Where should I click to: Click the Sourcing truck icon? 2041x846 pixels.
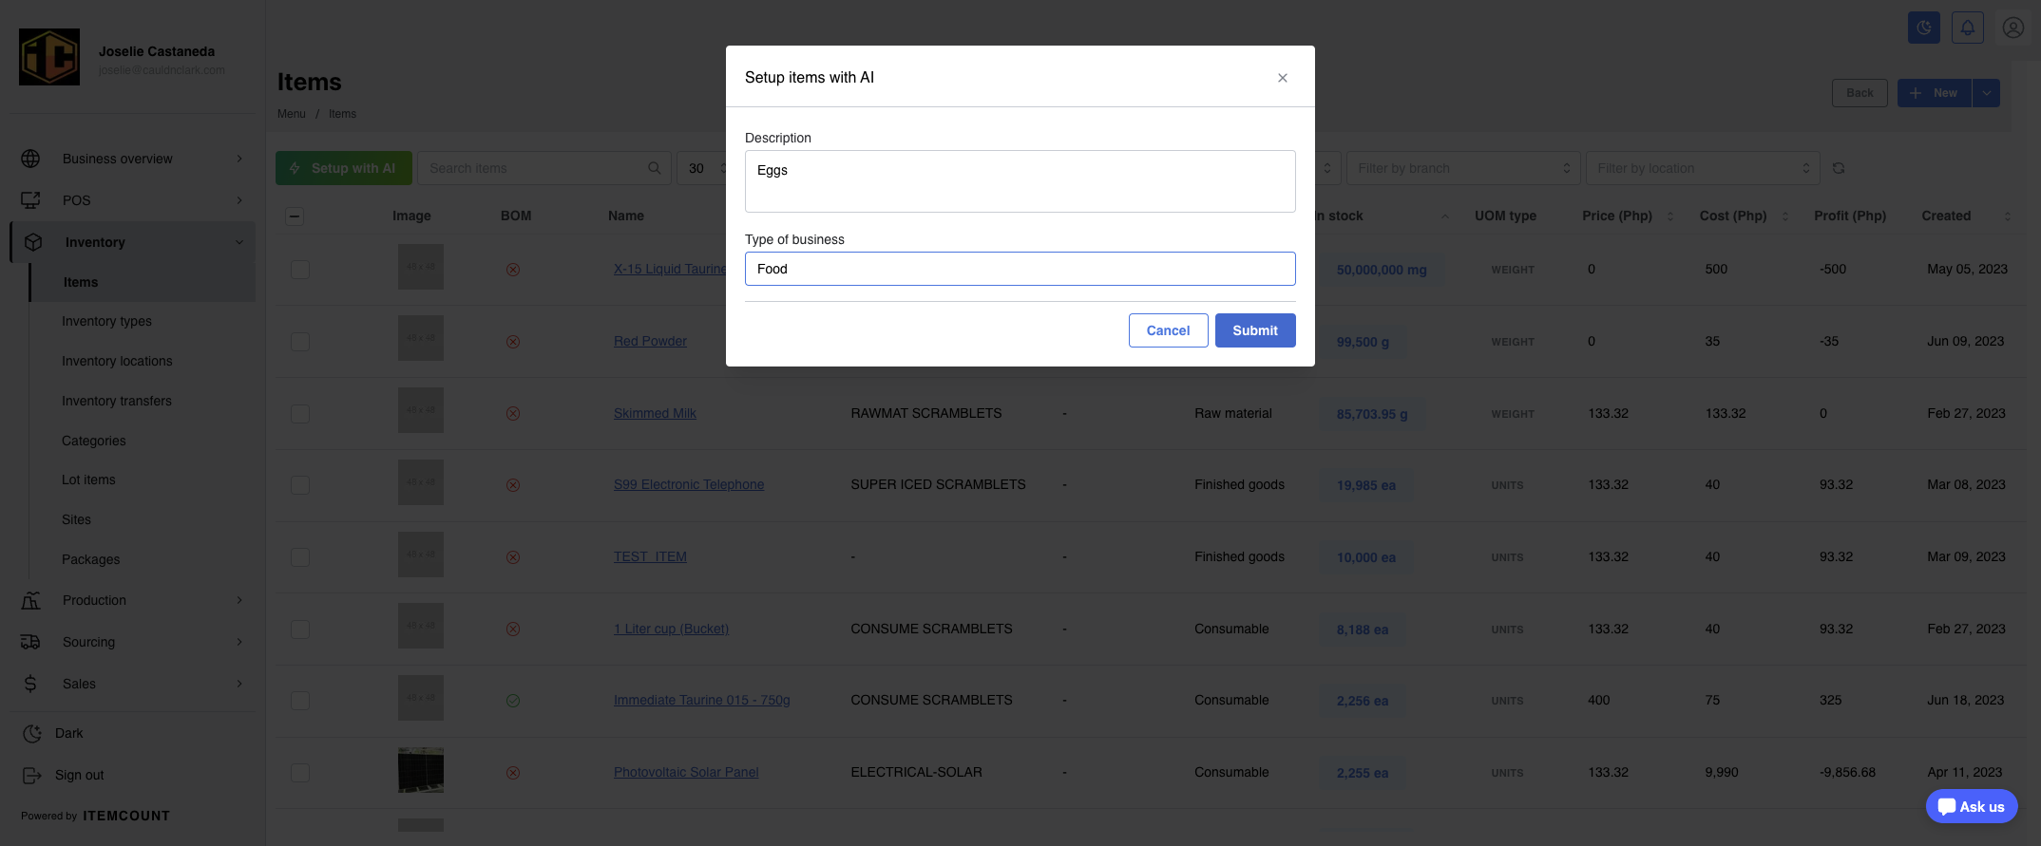[30, 642]
